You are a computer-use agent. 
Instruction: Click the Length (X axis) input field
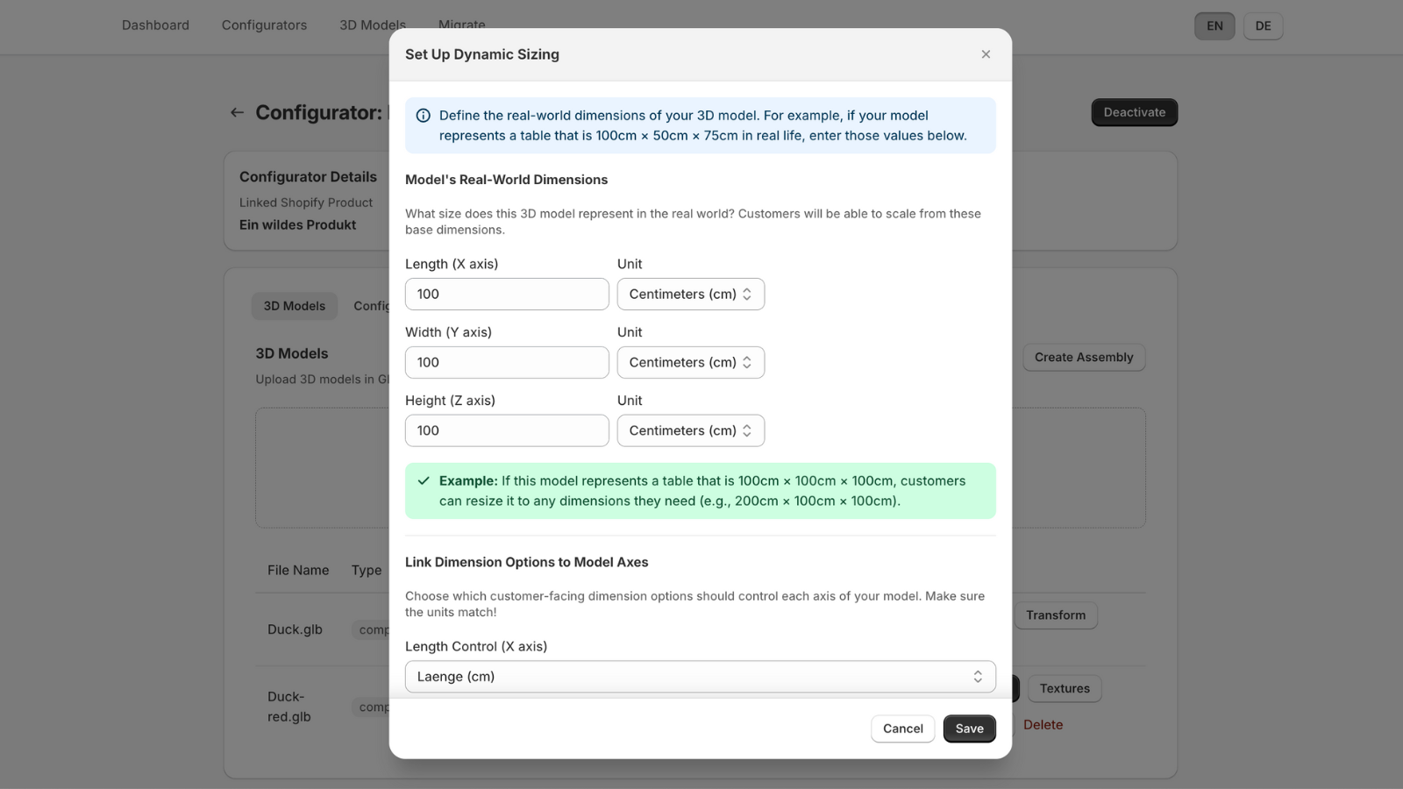coord(507,295)
